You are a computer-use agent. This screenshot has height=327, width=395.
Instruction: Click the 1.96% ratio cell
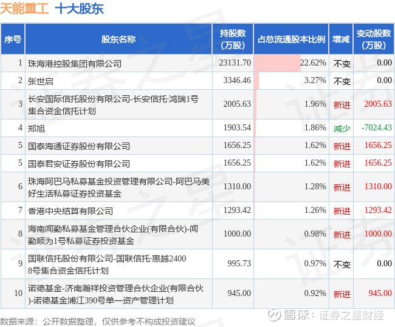point(291,104)
